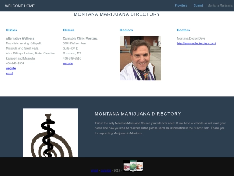Click the phone number 406-589-5516
The width and height of the screenshot is (234, 176).
point(72,58)
